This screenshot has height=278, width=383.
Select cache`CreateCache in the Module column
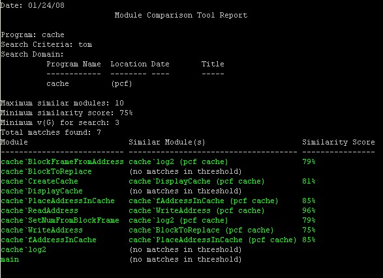pos(39,181)
